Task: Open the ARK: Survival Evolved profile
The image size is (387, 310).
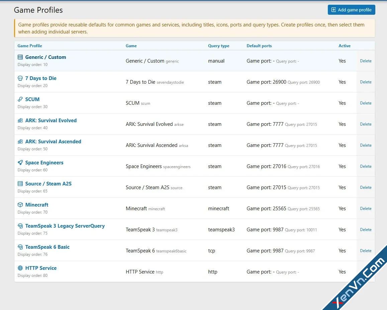Action: point(51,121)
